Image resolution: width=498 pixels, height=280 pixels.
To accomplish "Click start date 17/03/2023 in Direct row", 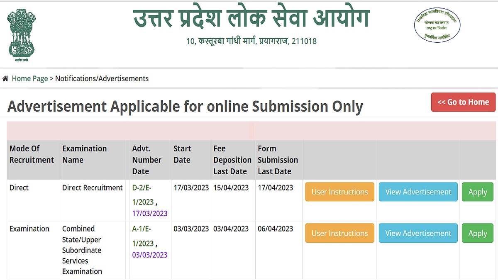I will (x=191, y=187).
